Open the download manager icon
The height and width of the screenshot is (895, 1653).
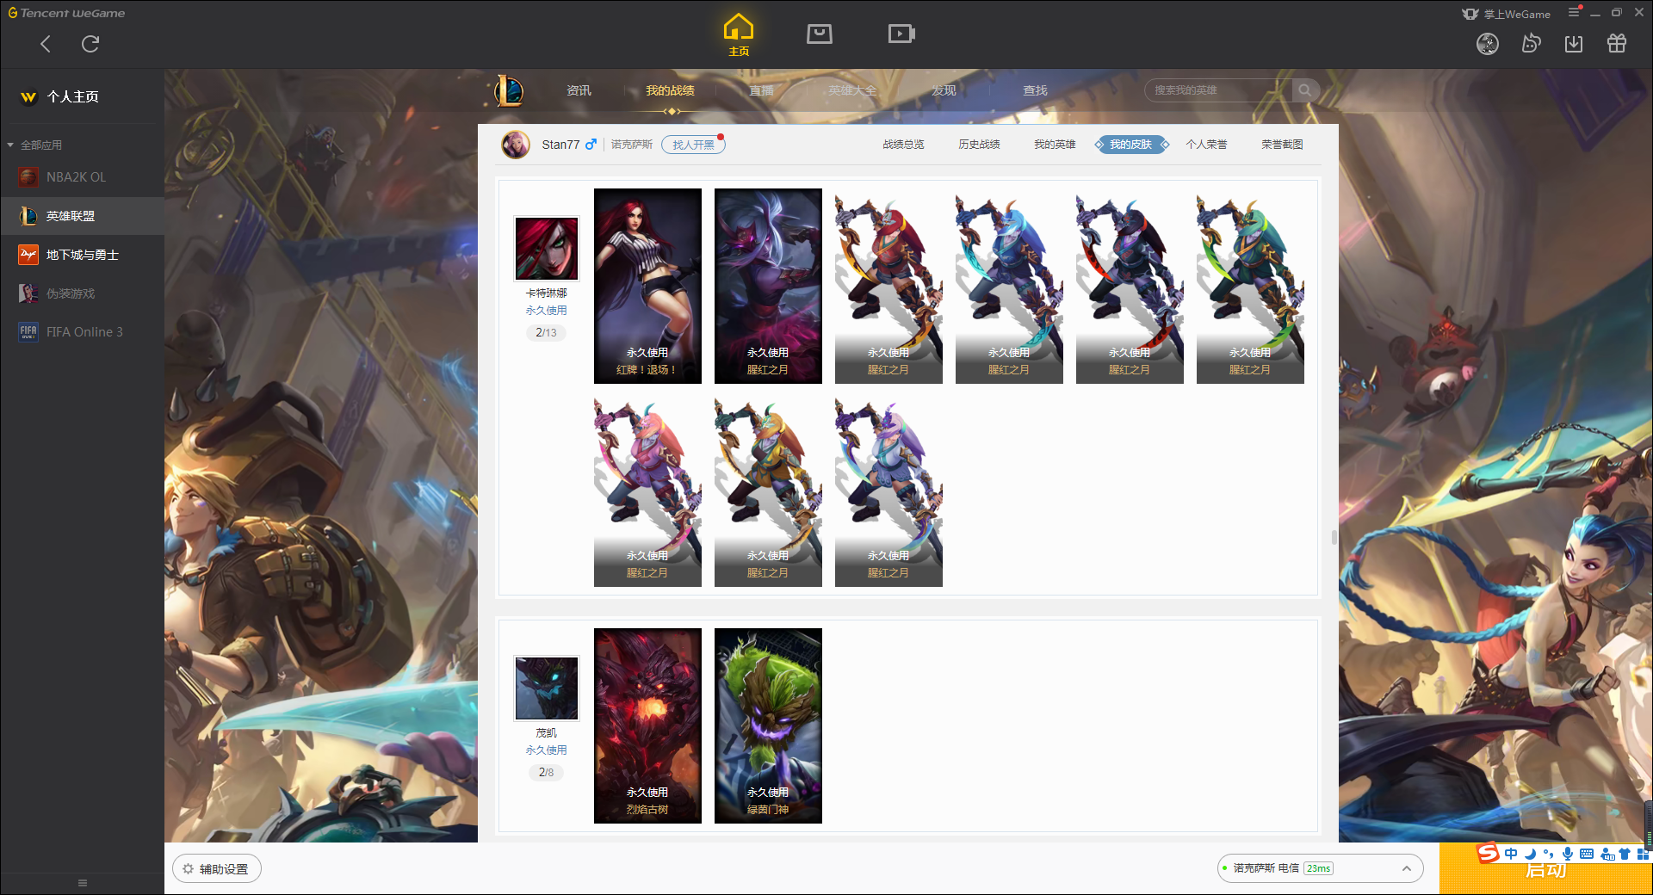1574,43
